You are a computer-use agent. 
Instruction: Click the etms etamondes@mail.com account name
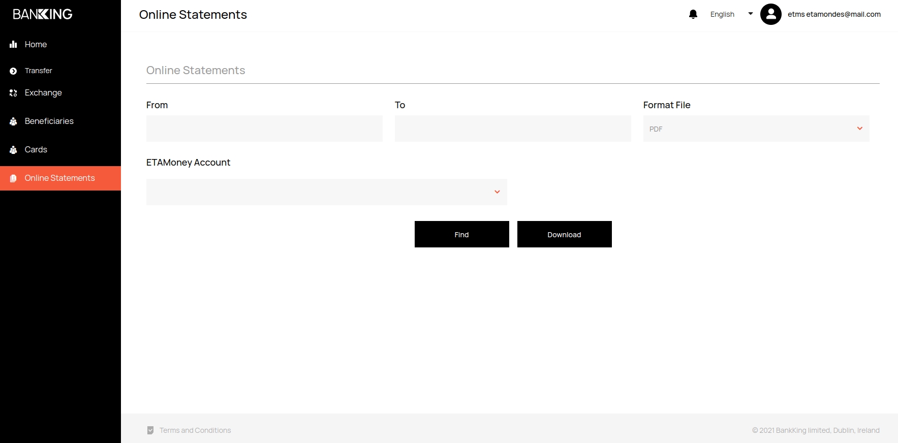pyautogui.click(x=834, y=14)
